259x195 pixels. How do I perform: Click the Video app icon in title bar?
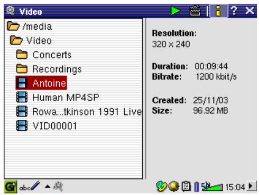coord(11,11)
